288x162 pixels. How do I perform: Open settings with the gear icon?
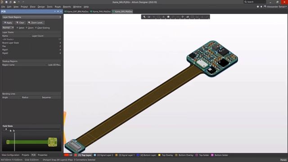258,7
